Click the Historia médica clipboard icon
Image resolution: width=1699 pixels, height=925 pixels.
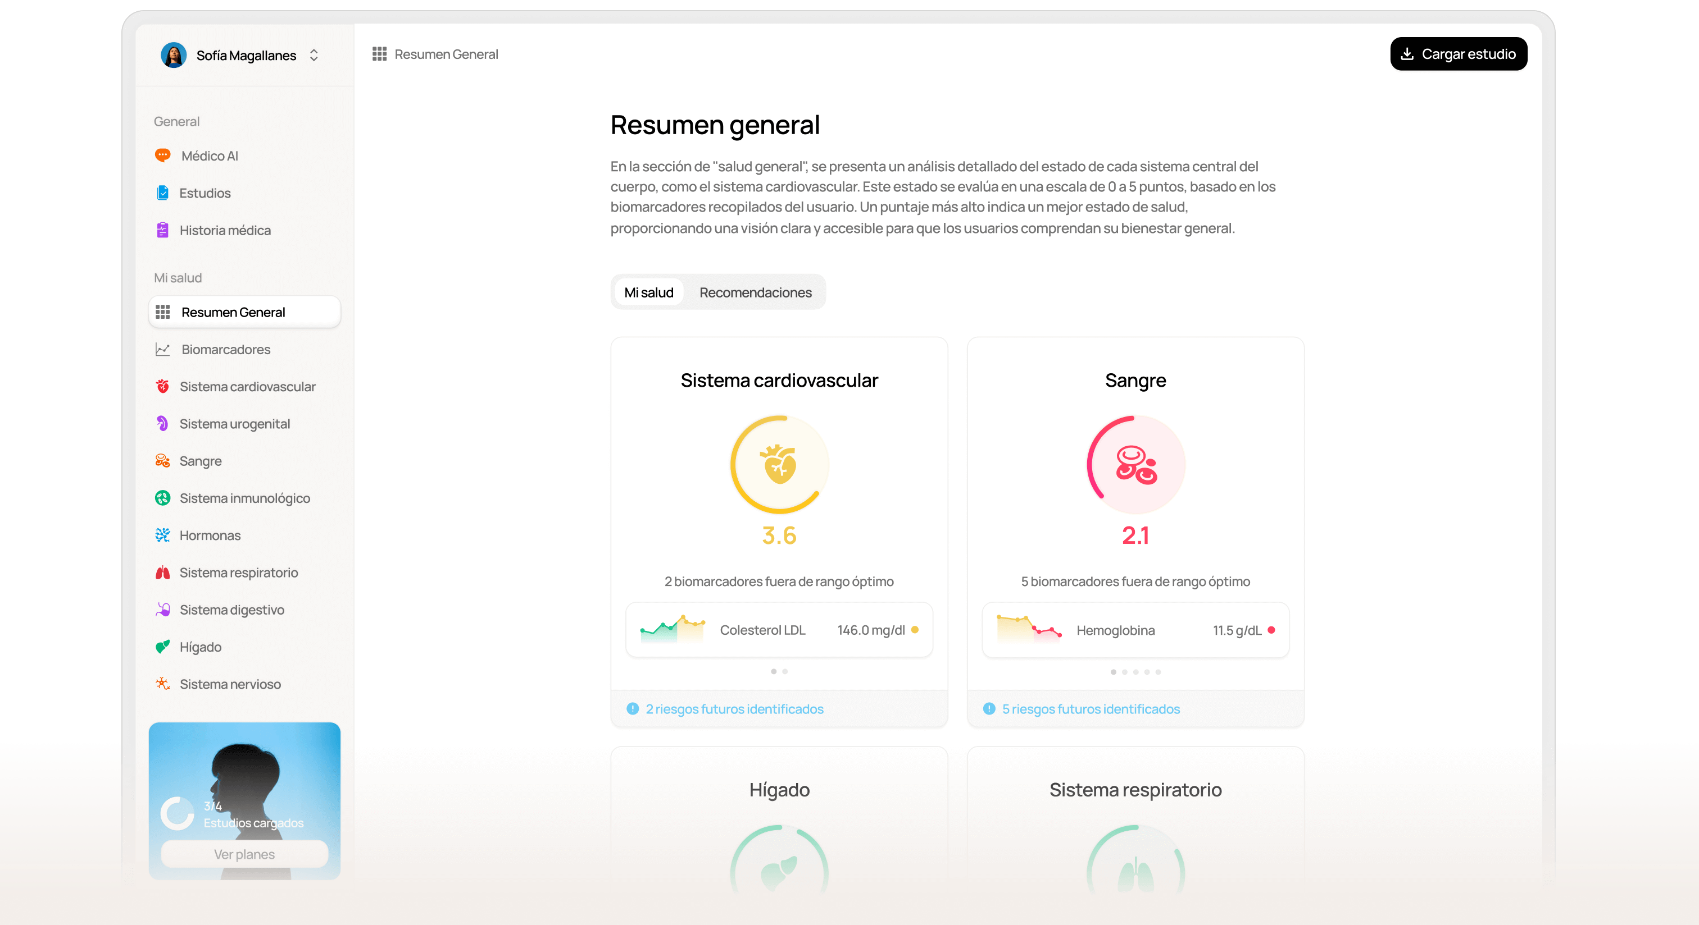pyautogui.click(x=162, y=230)
